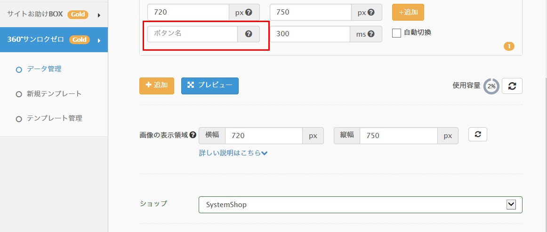
Task: Click refresh button beside 使用容量
Action: tap(512, 86)
